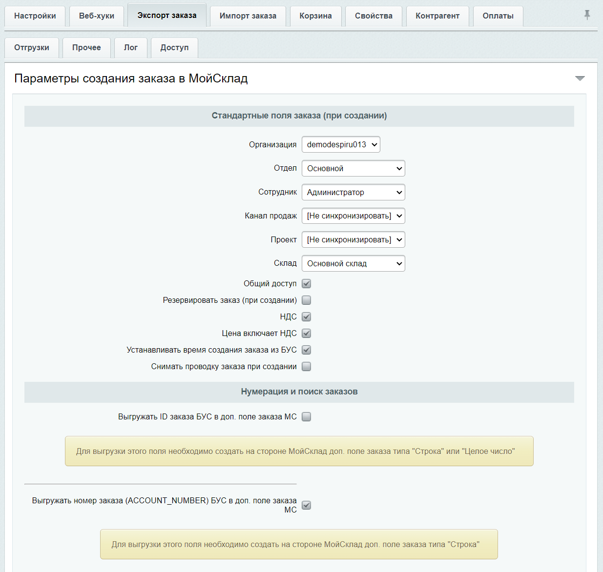Uncheck the НДС checkbox
This screenshot has width=603, height=572.
pos(306,316)
